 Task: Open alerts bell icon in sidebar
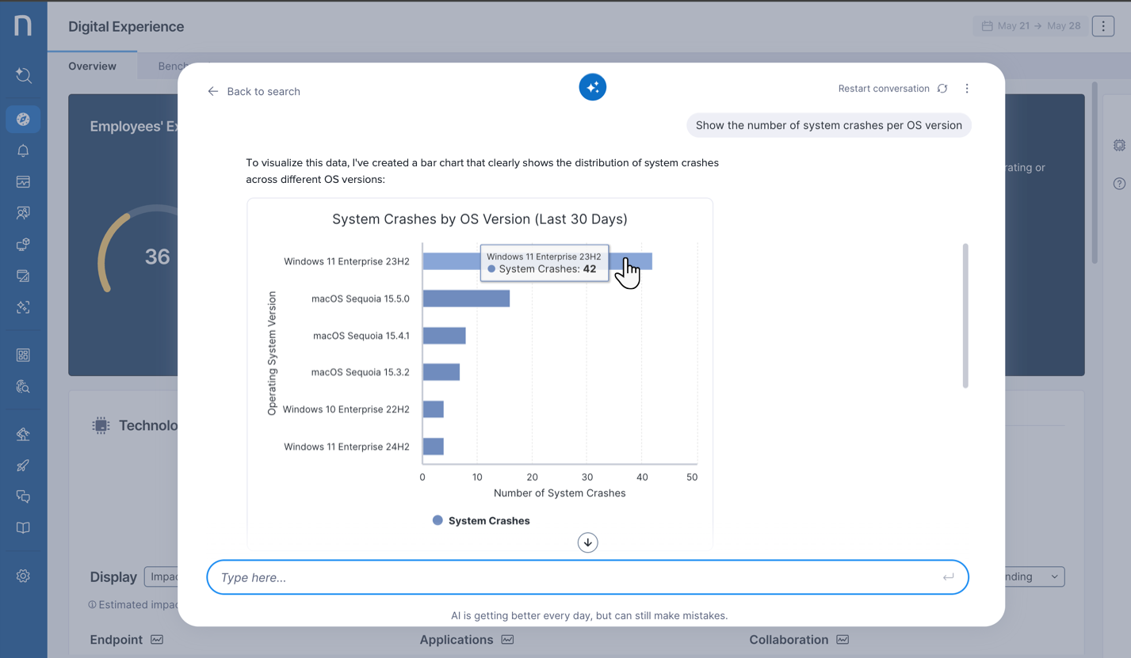click(x=23, y=150)
